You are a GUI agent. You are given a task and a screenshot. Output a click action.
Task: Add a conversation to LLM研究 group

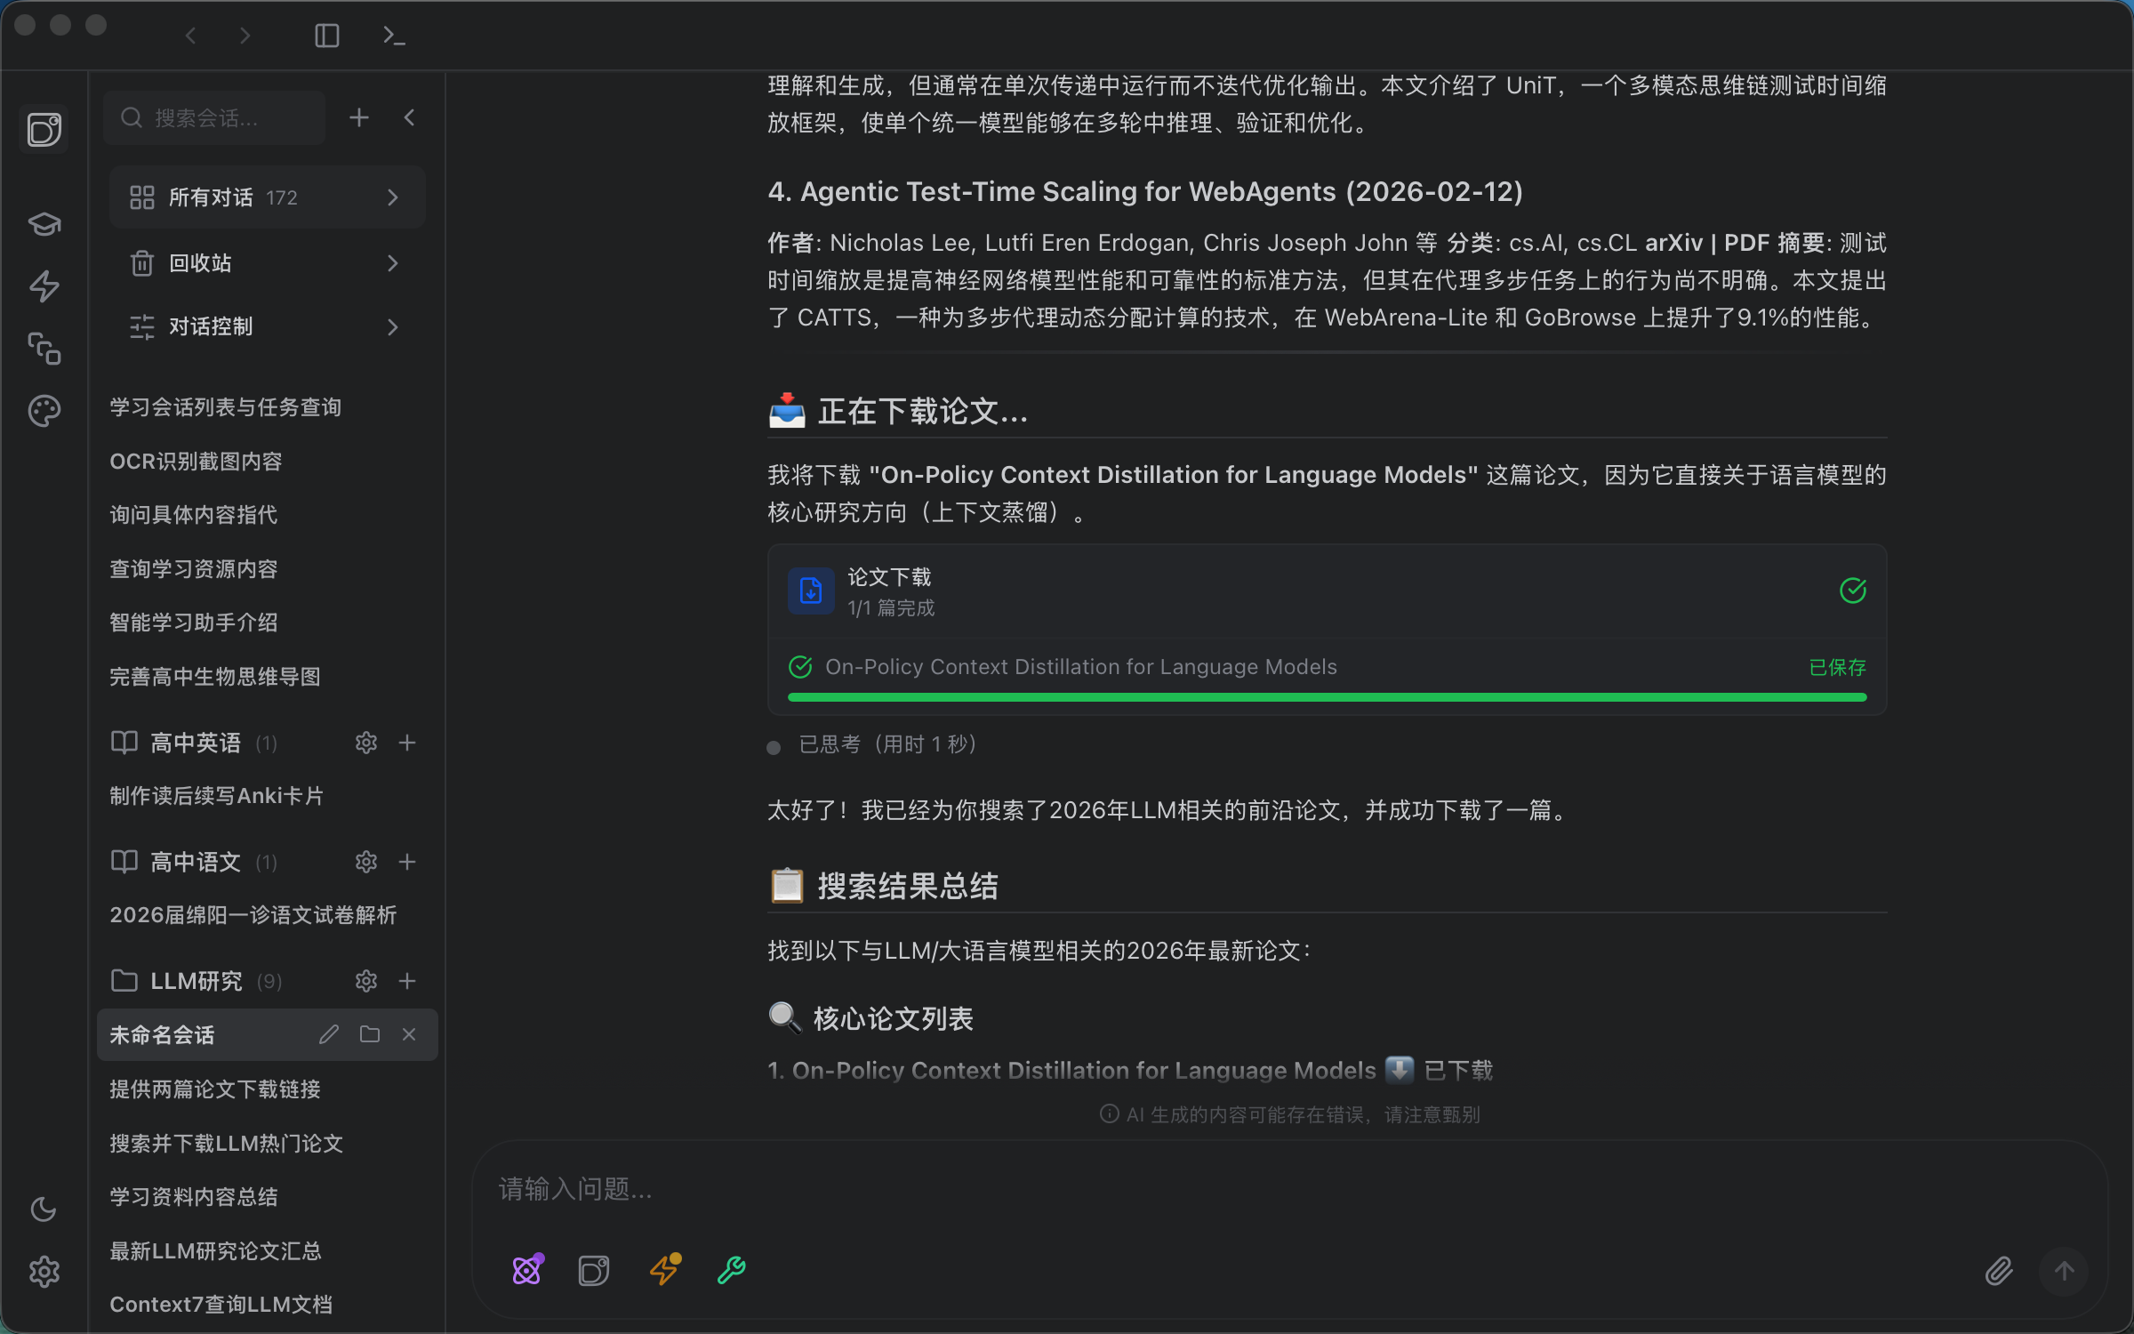pos(407,981)
